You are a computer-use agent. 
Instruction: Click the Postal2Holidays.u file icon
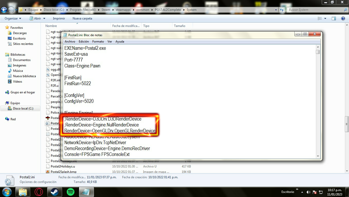pyautogui.click(x=48, y=166)
